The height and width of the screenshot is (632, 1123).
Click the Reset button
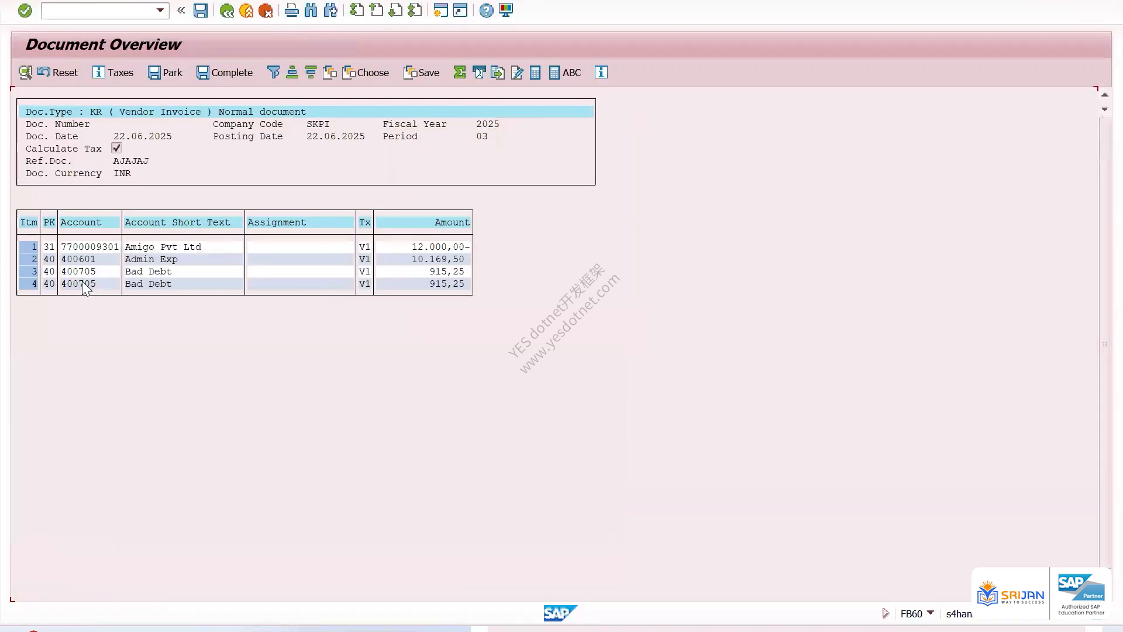point(57,73)
